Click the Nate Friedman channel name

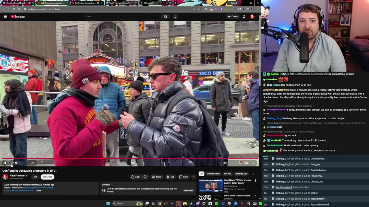pos(17,176)
